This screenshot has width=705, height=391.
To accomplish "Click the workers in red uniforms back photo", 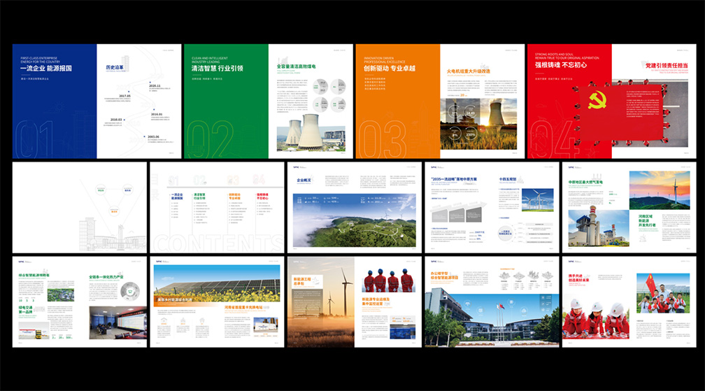I will click(x=388, y=280).
